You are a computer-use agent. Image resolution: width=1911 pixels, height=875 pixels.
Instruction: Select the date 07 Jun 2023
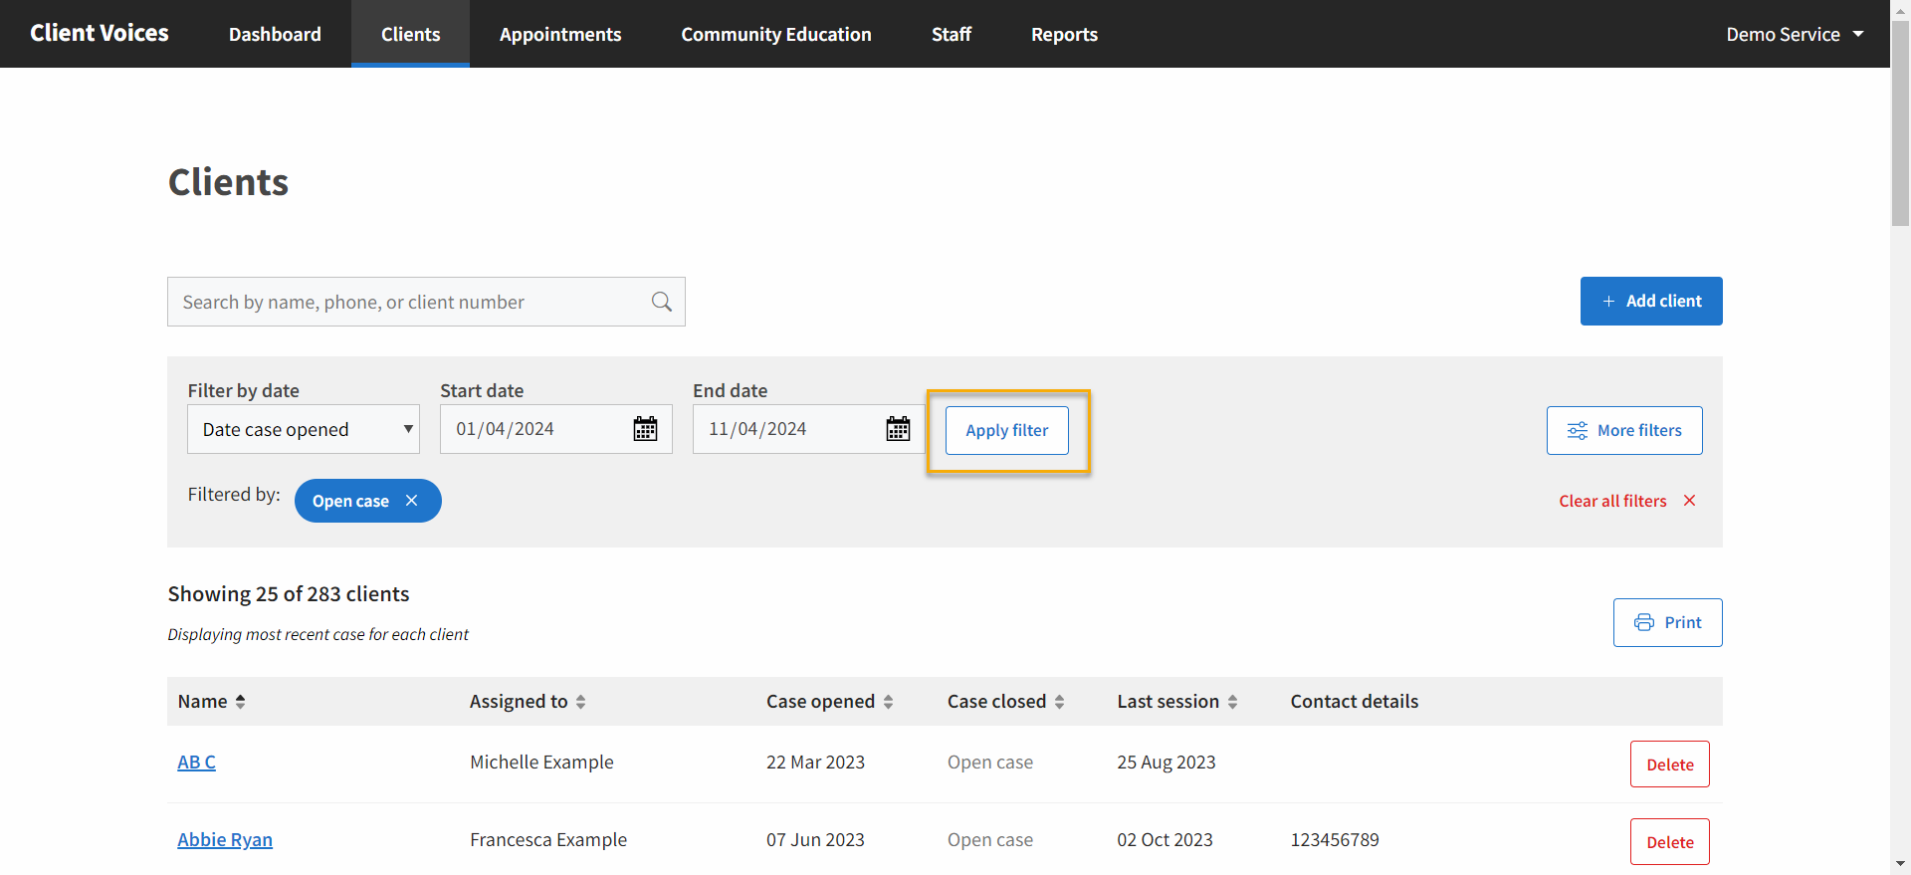815,839
